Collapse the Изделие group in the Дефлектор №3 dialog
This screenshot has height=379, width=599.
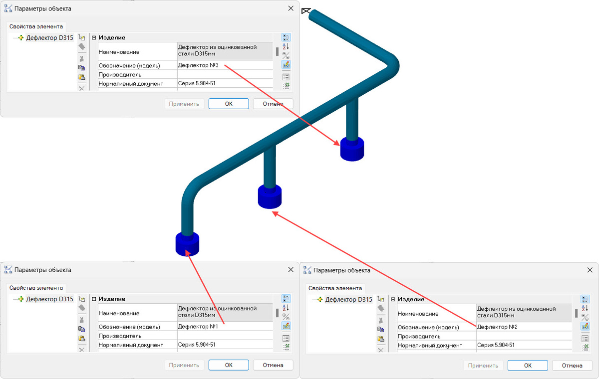94,37
